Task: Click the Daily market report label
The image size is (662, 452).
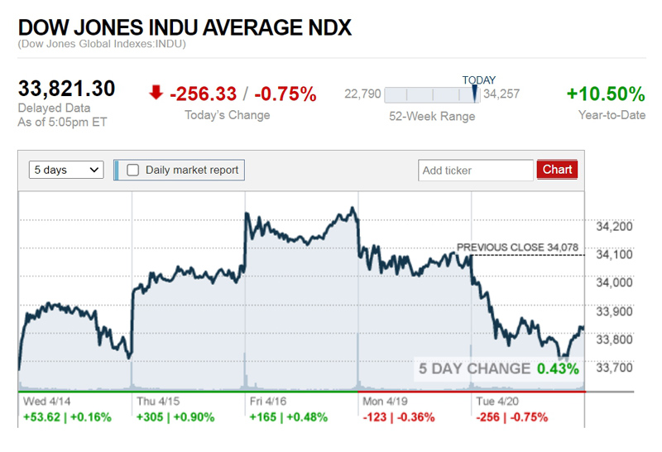Action: pos(192,170)
